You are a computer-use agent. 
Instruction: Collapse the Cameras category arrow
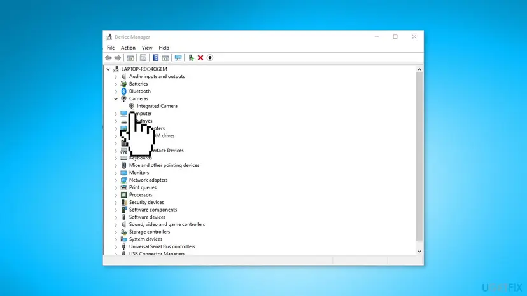click(x=116, y=98)
